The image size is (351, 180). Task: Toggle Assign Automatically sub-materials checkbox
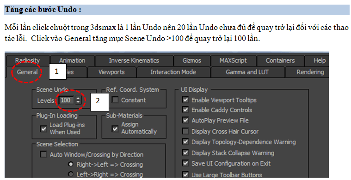coord(115,128)
